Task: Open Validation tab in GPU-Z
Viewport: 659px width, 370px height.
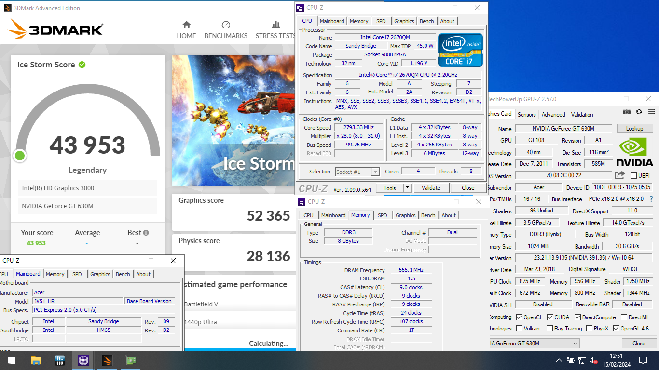Action: pyautogui.click(x=582, y=115)
